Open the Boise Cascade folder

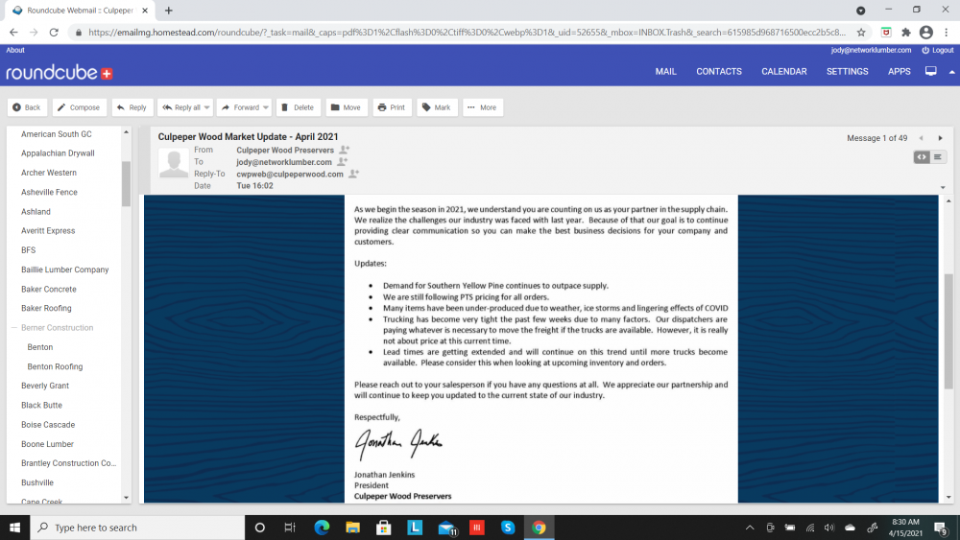(48, 425)
